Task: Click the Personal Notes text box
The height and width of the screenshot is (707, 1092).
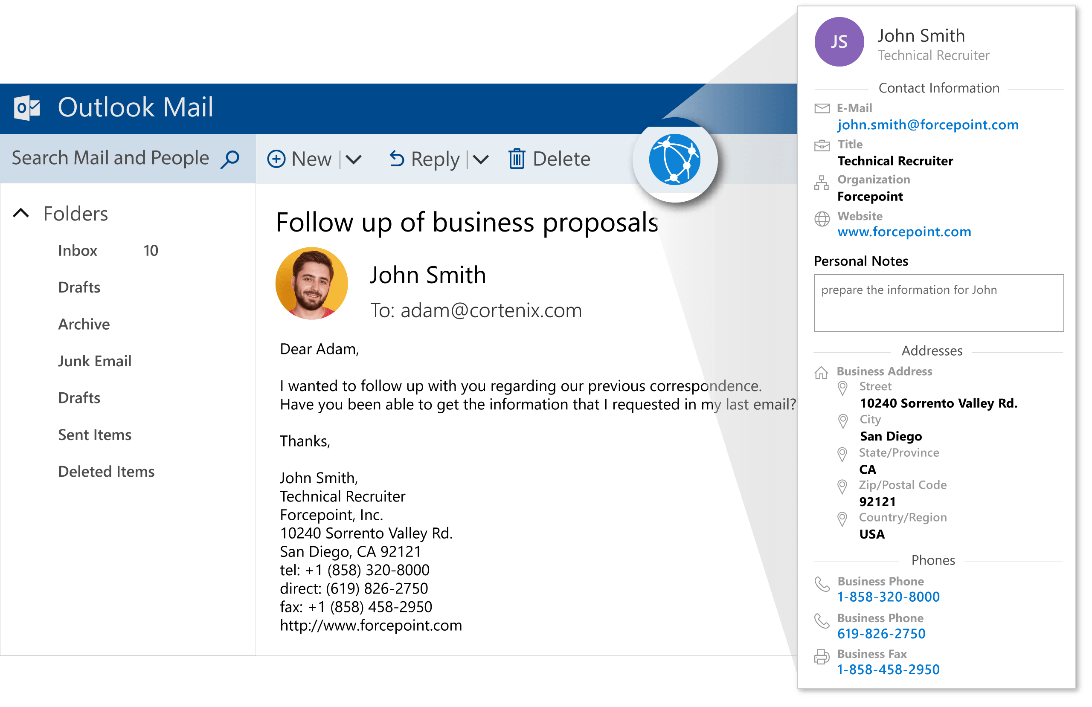Action: point(939,303)
